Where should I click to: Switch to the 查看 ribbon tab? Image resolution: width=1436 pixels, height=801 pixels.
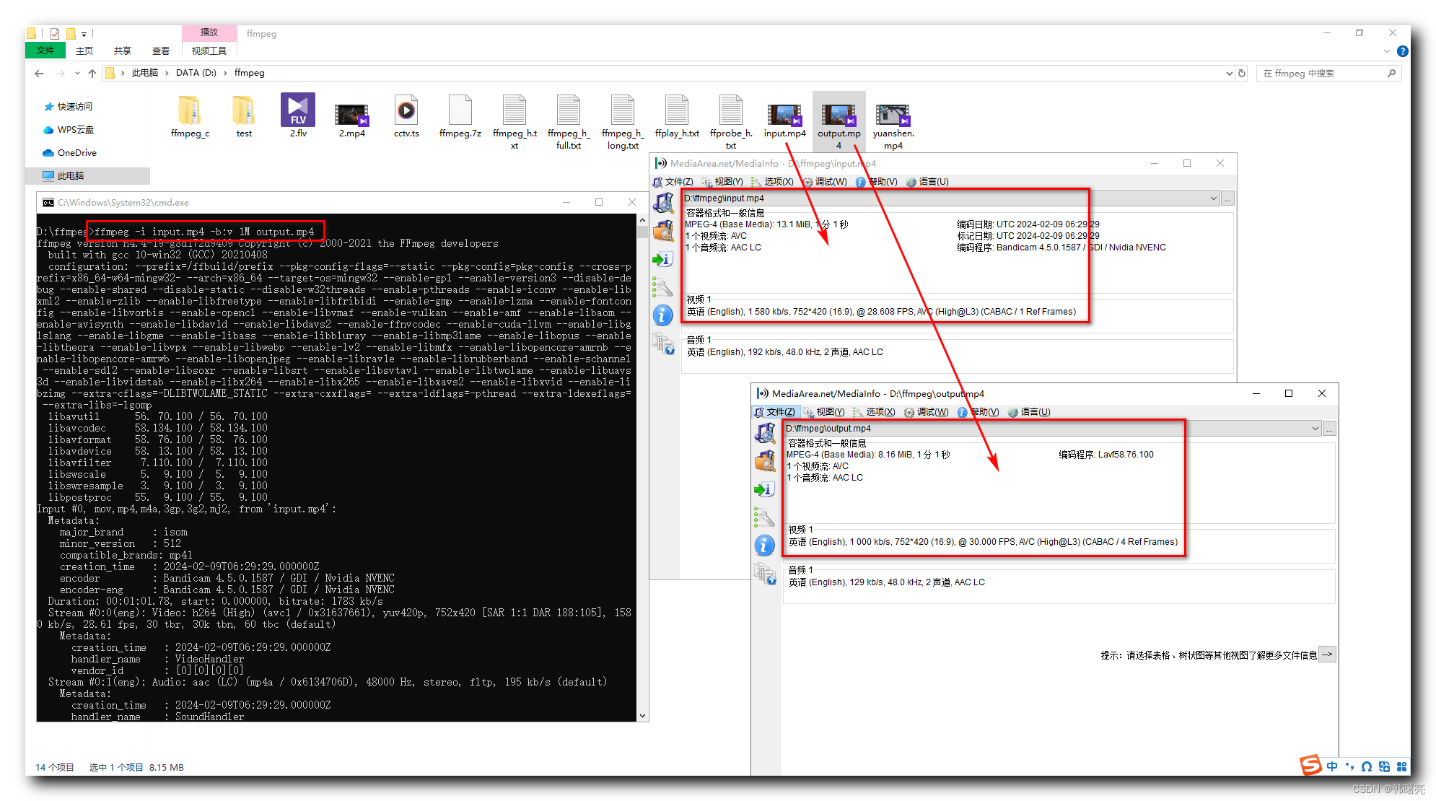tap(161, 51)
